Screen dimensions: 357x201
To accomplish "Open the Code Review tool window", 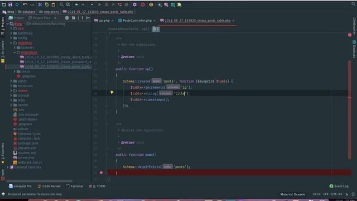I will click(49, 186).
